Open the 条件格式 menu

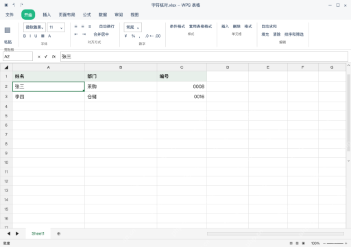coord(178,27)
